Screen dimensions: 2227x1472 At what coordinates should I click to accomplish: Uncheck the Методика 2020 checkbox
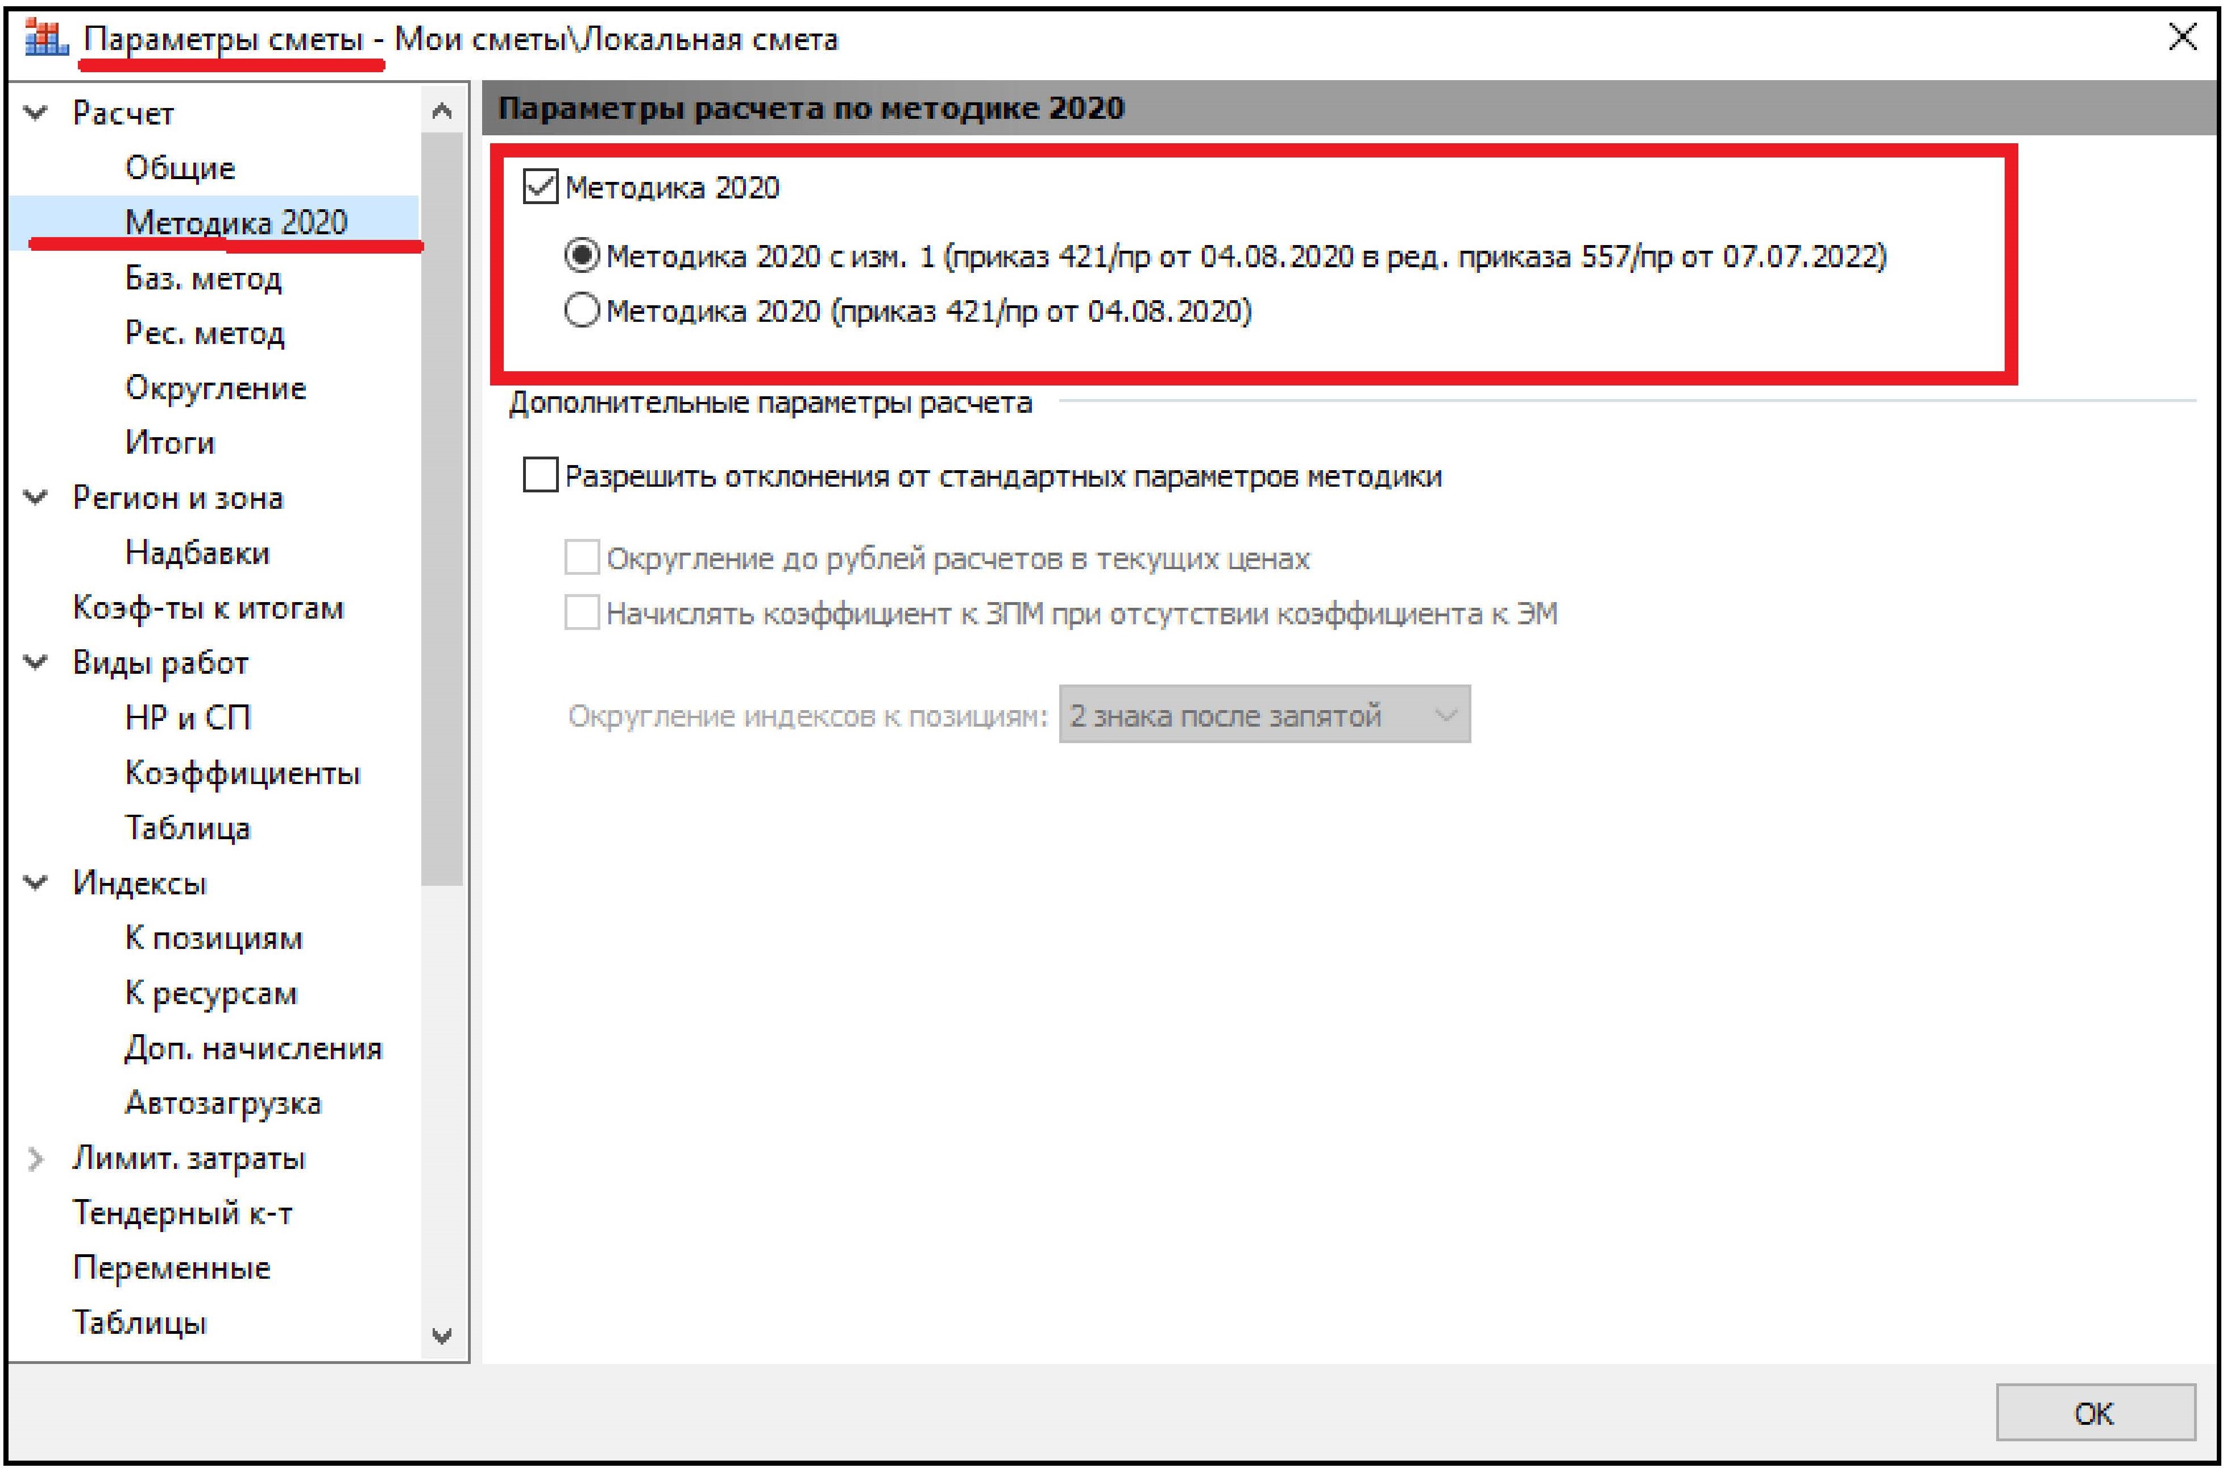click(x=541, y=187)
